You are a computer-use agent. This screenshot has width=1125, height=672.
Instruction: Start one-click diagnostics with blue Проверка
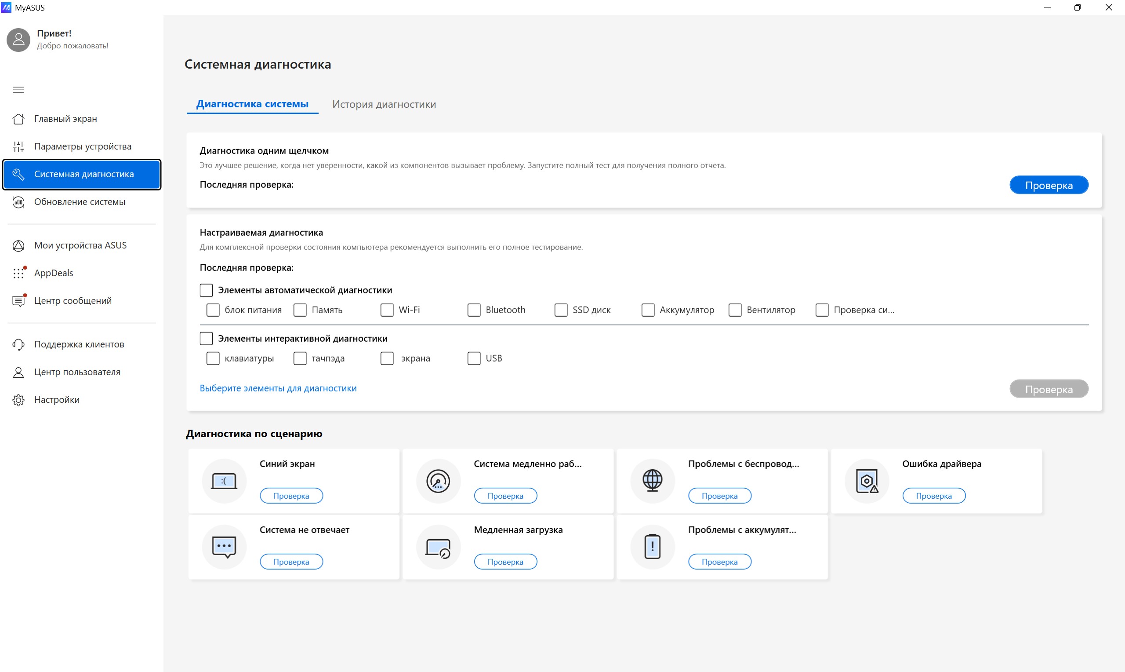[x=1049, y=185]
